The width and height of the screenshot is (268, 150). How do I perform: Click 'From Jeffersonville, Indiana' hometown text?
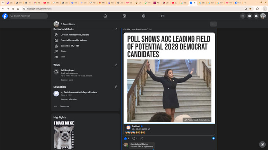(73, 40)
